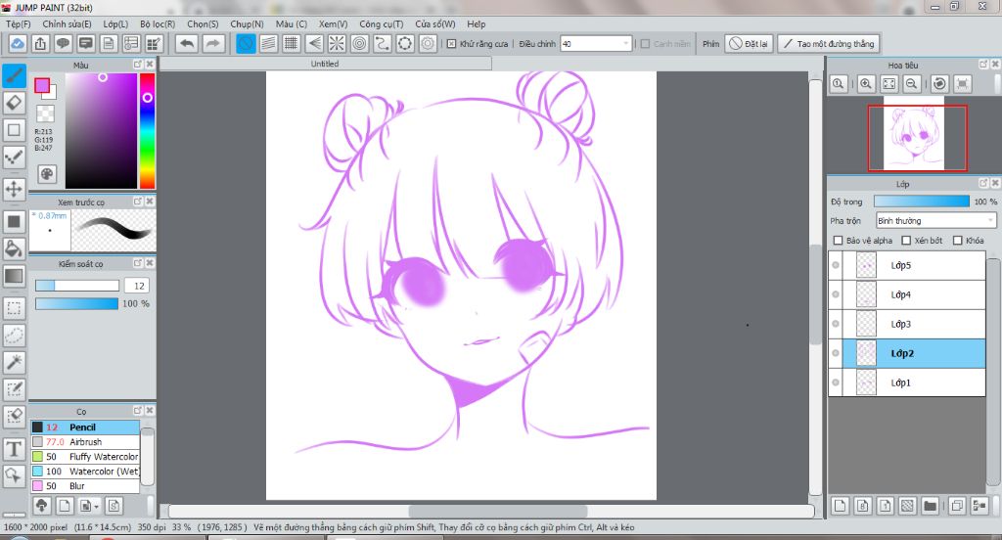Enable the radial snap guide
The image size is (1002, 540).
tap(337, 43)
